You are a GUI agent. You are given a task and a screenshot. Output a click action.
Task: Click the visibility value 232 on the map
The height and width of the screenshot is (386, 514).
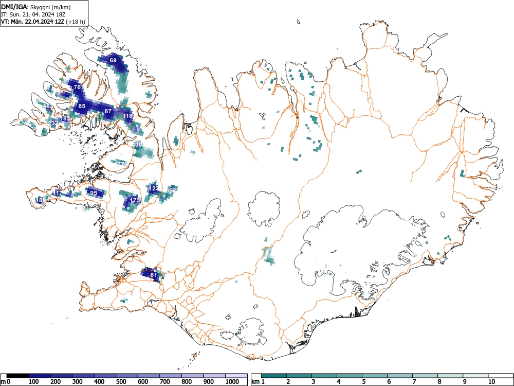[x=53, y=123]
